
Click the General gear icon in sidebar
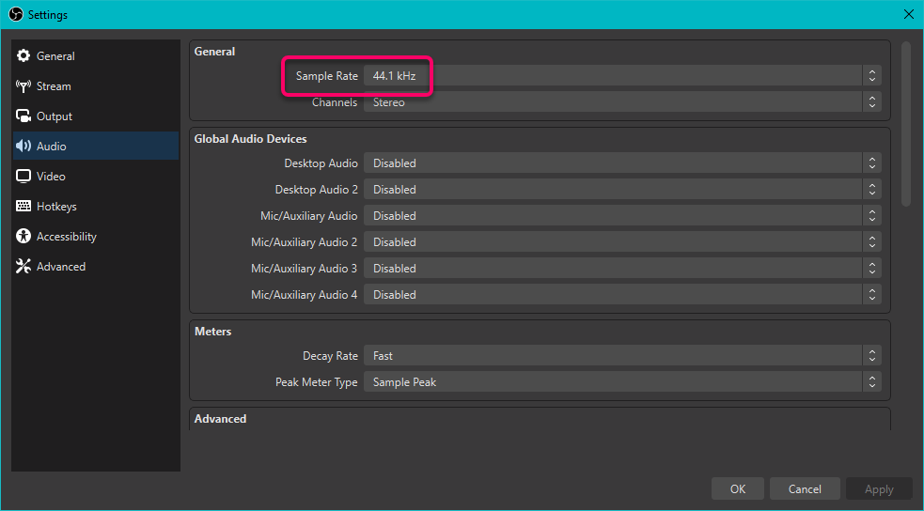[23, 56]
